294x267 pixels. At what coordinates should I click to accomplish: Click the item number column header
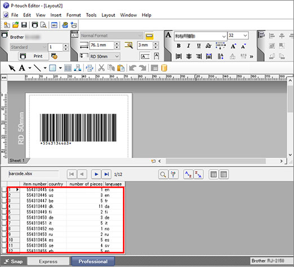click(34, 184)
